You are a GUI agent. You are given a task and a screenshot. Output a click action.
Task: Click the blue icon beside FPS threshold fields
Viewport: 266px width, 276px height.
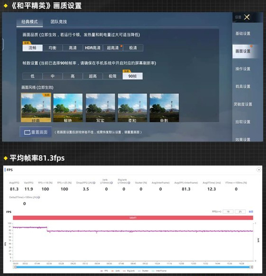(x=251, y=212)
